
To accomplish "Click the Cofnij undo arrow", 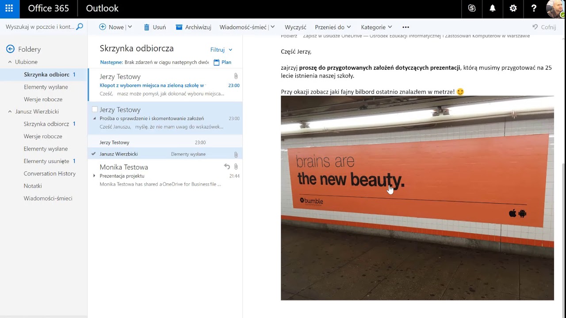I will pyautogui.click(x=535, y=27).
